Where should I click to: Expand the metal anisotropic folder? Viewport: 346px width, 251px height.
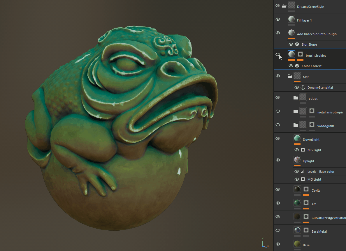(296, 111)
